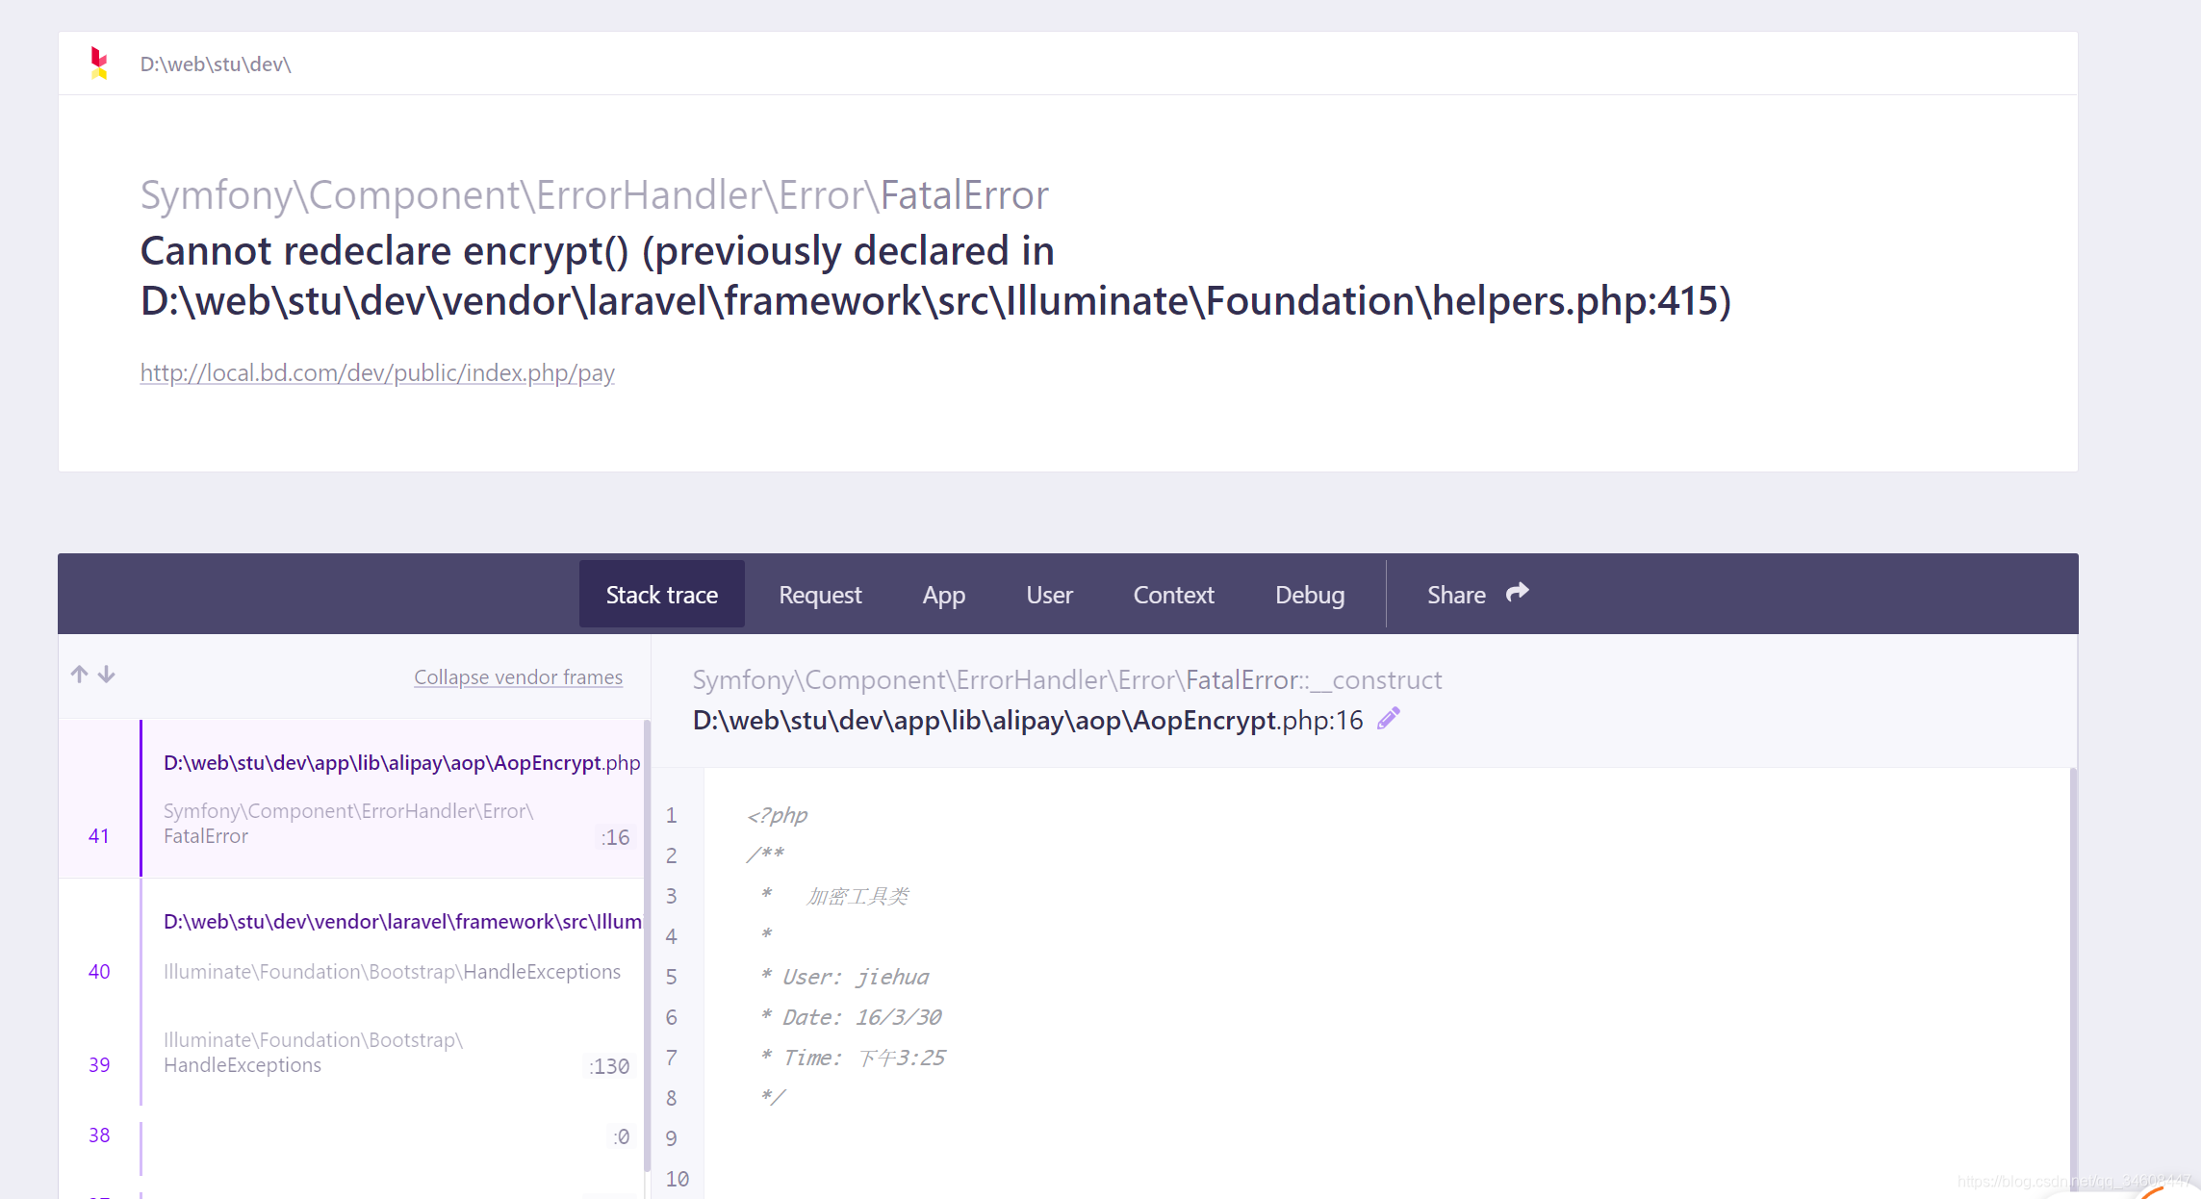This screenshot has width=2201, height=1199.
Task: Navigate to next stack frame via down arrow
Action: [105, 674]
